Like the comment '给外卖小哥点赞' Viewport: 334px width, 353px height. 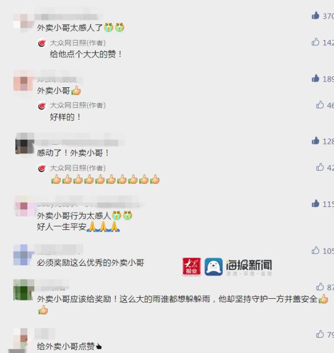coord(320,334)
